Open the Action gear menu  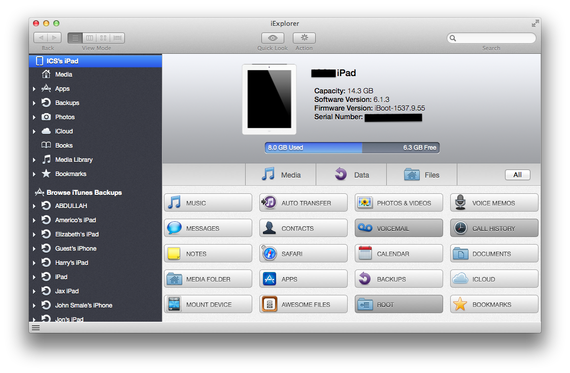(304, 38)
